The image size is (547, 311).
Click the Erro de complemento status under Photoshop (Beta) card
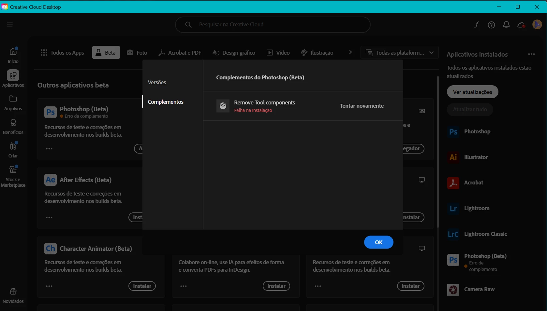coord(84,116)
